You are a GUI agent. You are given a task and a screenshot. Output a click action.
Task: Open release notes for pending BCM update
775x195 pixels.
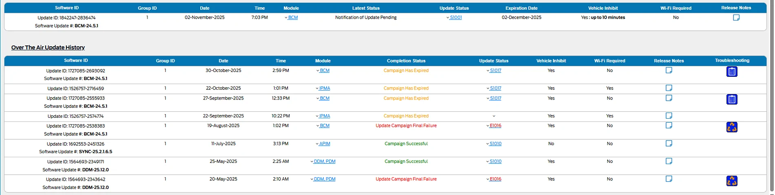[736, 17]
